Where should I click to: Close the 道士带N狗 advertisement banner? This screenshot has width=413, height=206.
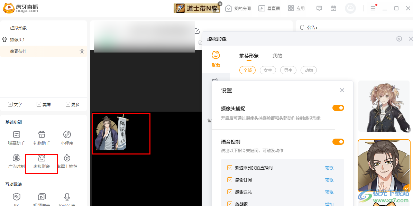coord(220,4)
